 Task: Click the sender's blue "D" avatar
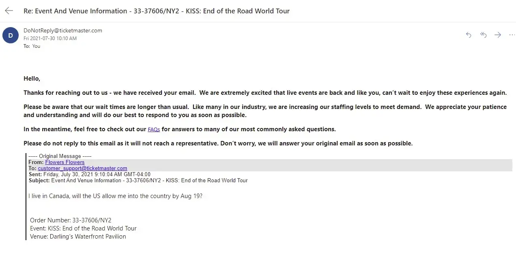pos(11,35)
